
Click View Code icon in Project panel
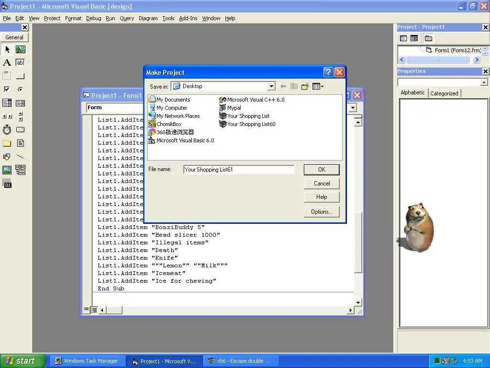403,38
